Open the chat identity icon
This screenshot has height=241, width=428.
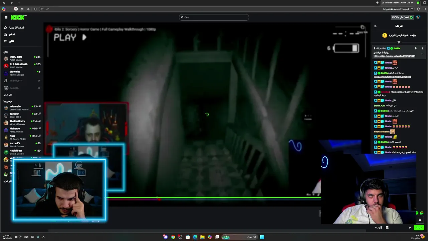pyautogui.click(x=381, y=228)
